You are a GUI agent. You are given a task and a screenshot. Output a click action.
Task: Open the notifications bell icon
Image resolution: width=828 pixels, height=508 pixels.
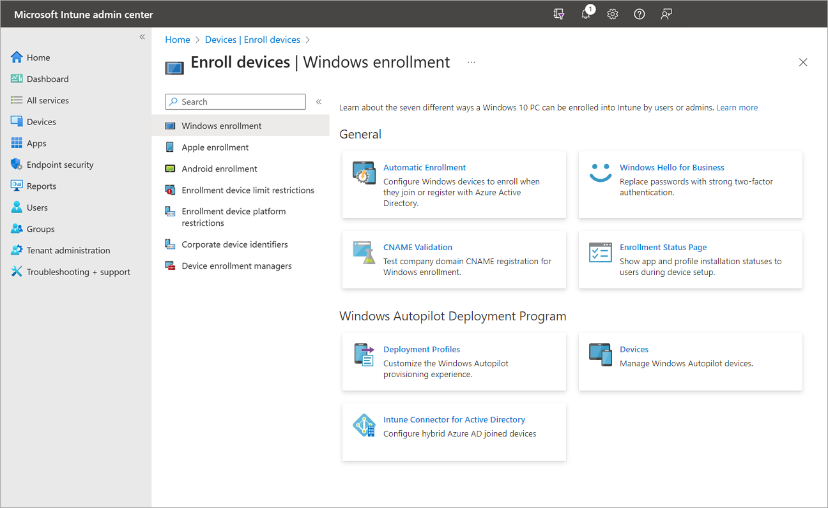click(586, 14)
